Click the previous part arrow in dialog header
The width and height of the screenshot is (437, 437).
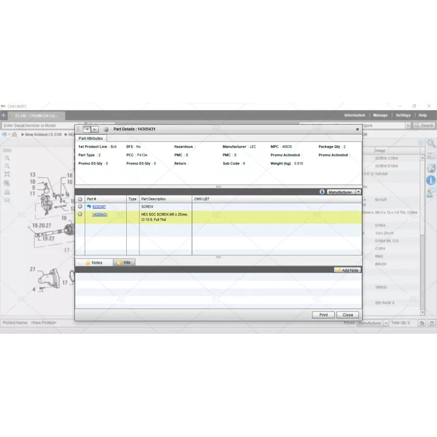tap(87, 129)
